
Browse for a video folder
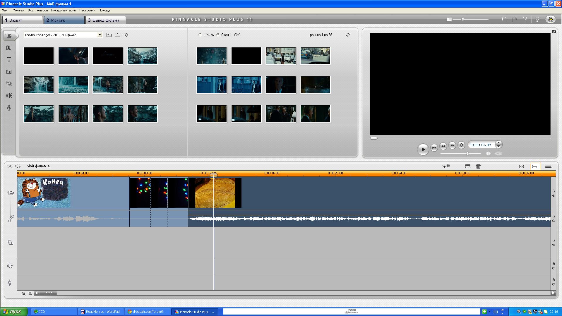117,35
